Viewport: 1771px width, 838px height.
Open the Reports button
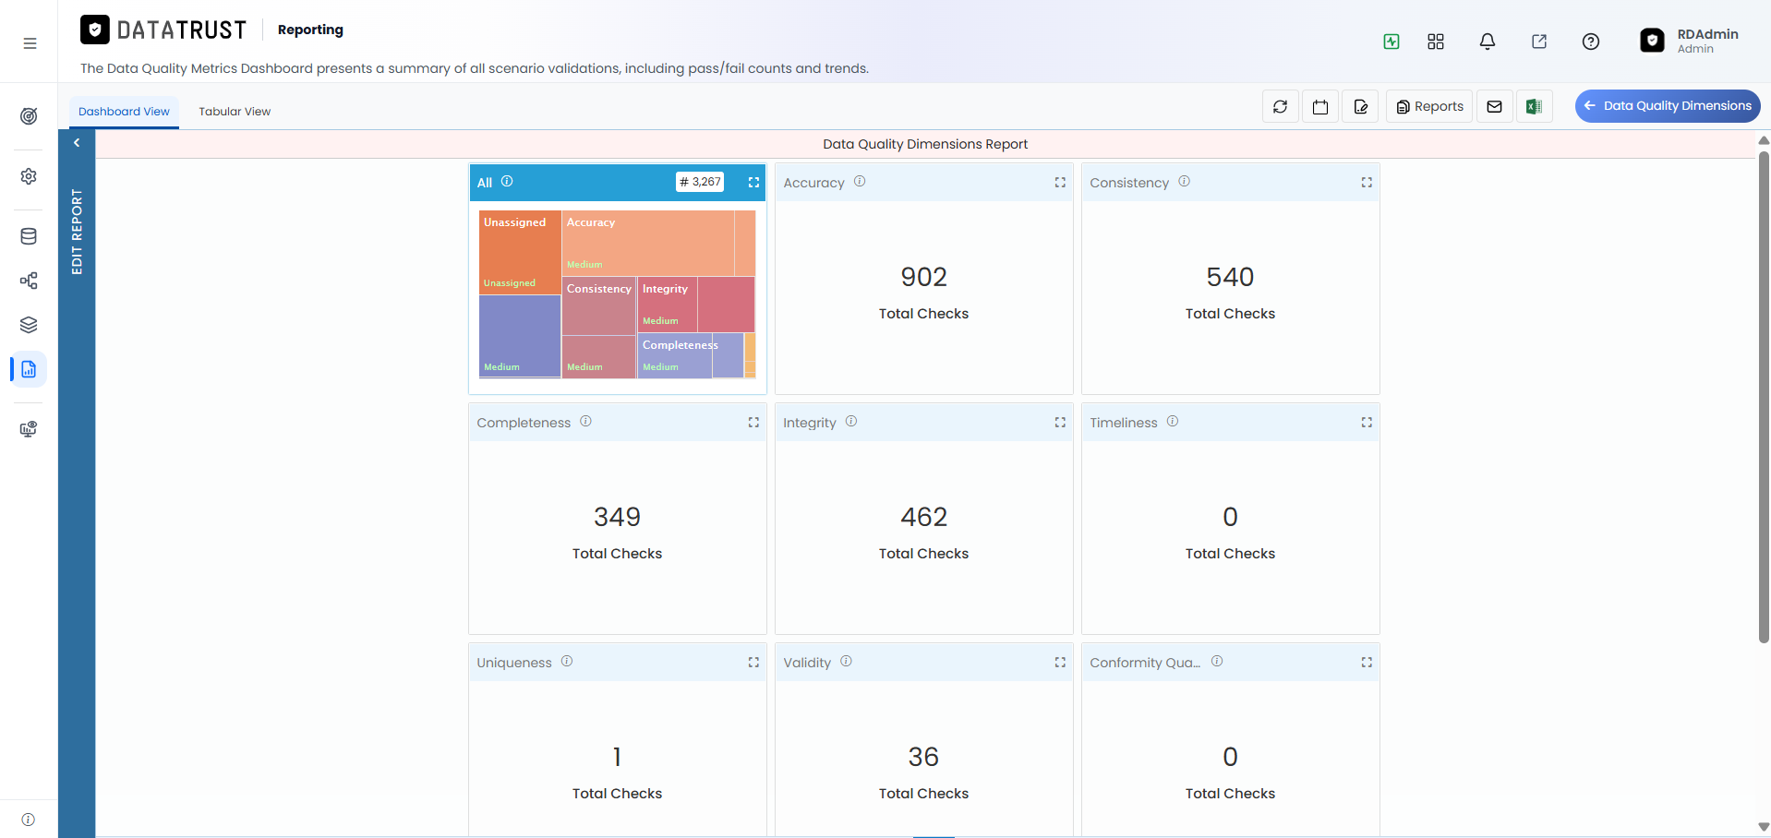click(x=1429, y=106)
